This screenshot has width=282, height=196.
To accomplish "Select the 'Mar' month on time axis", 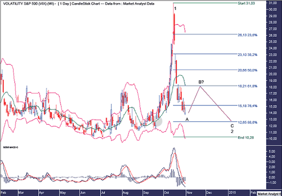I will (21, 192).
